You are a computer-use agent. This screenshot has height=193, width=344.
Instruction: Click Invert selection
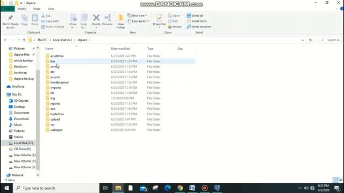199,26
